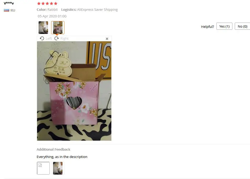Click the third red rating star
Screen dimensions: 250x179
tap(47, 3)
